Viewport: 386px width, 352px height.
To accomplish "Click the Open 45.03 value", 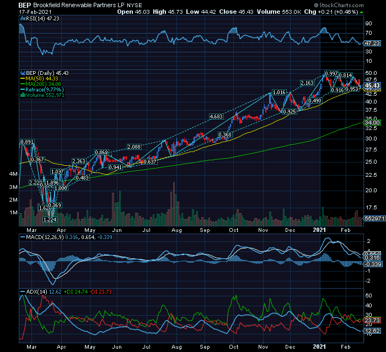I will [x=133, y=12].
